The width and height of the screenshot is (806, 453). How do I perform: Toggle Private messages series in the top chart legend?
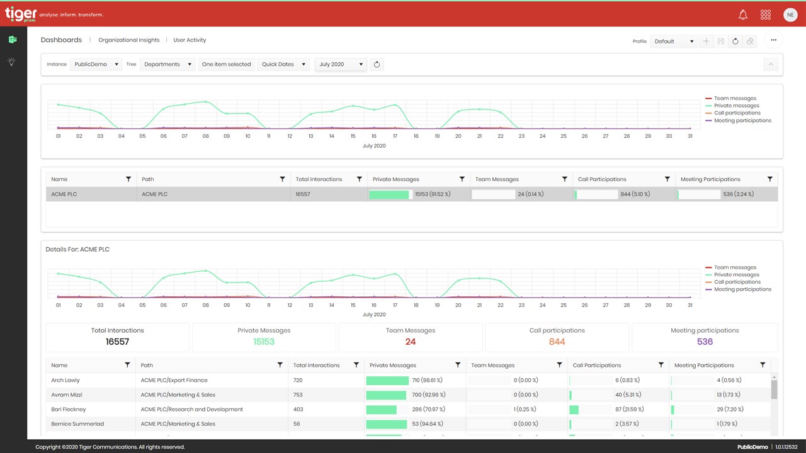point(732,106)
